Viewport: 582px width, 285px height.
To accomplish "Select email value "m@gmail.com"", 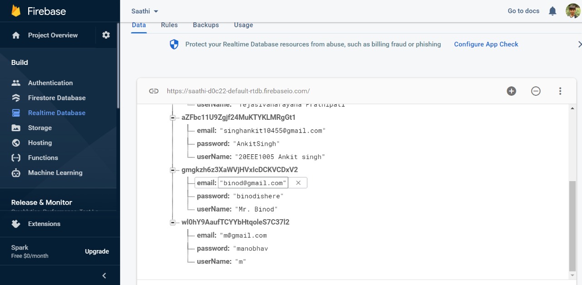I will 243,236.
